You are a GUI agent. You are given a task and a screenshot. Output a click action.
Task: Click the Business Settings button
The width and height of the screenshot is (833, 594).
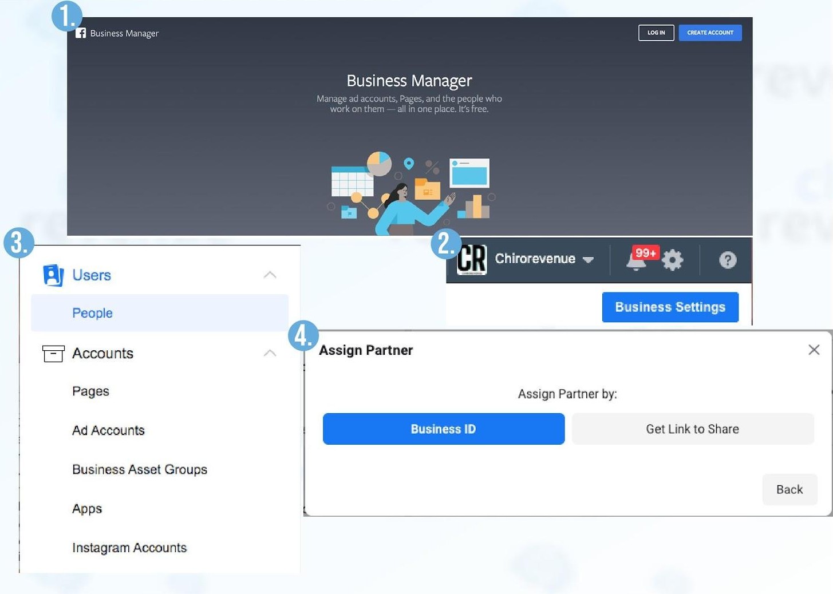pos(670,307)
